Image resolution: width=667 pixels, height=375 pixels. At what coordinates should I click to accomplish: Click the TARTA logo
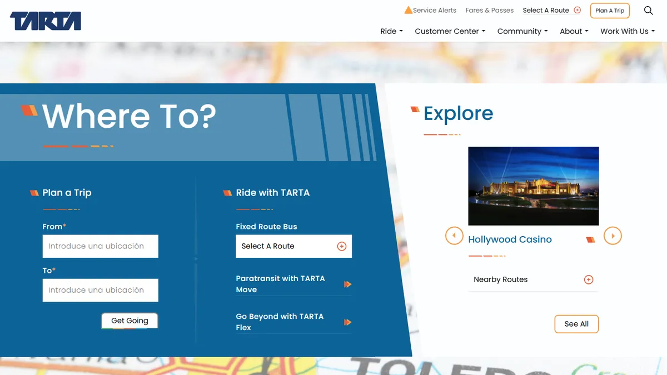(x=46, y=21)
